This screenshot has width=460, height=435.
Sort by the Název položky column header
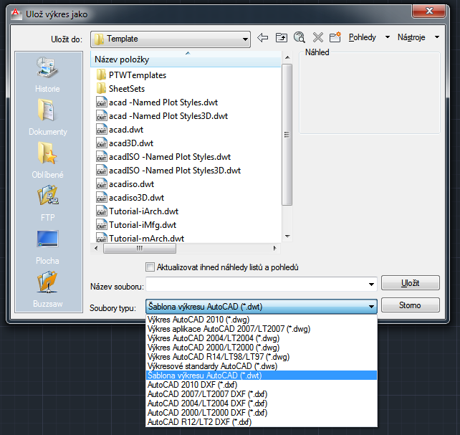click(x=186, y=59)
